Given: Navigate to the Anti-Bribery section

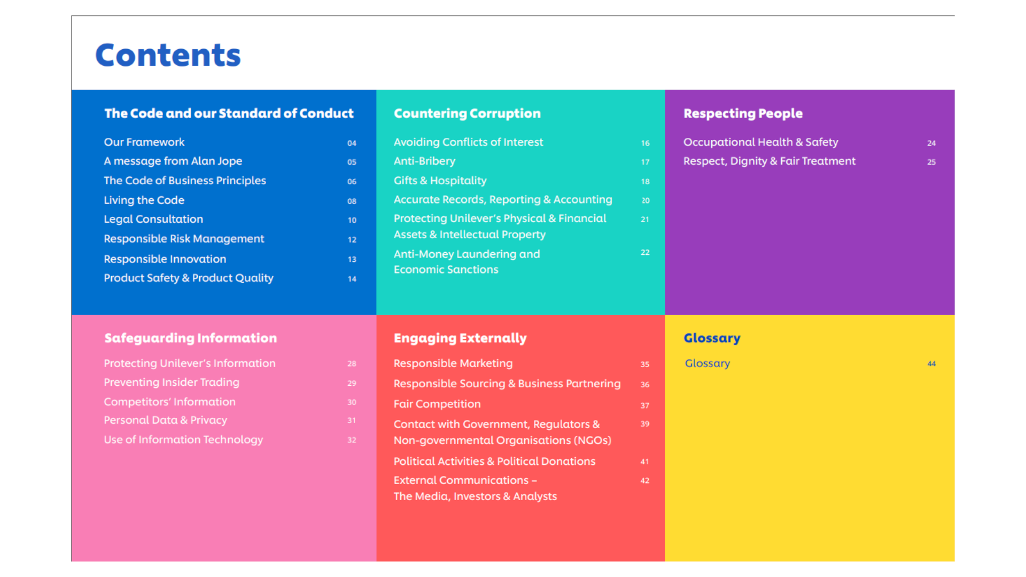Looking at the screenshot, I should click(424, 161).
